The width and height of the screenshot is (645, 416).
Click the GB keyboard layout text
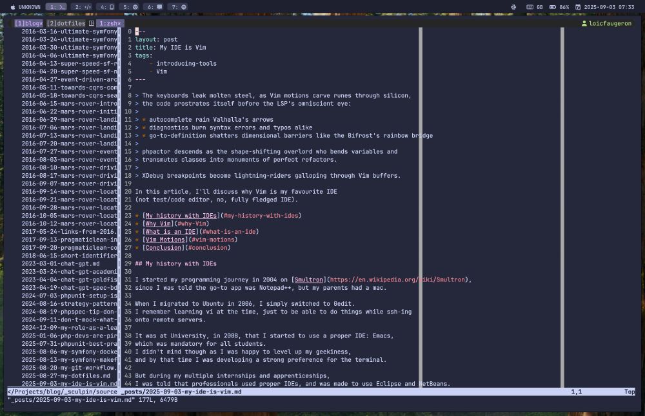540,7
